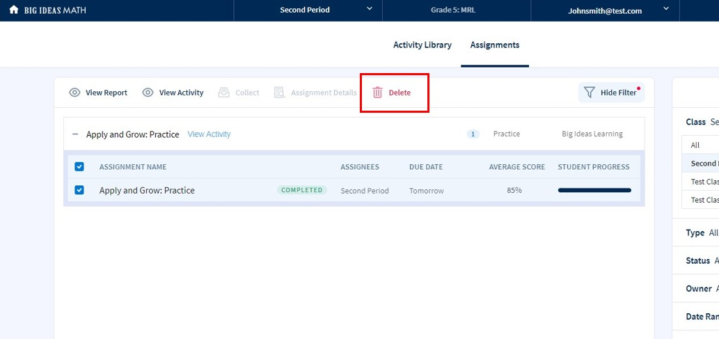Click the red Delete trash icon
719x339 pixels.
(x=377, y=93)
